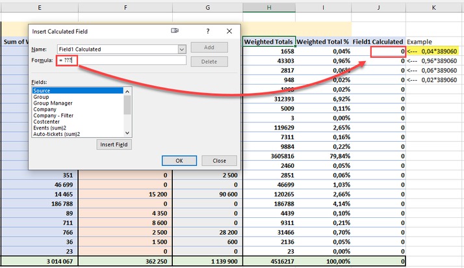Click the Add button
Viewport: 464px width, 268px height.
coord(209,47)
